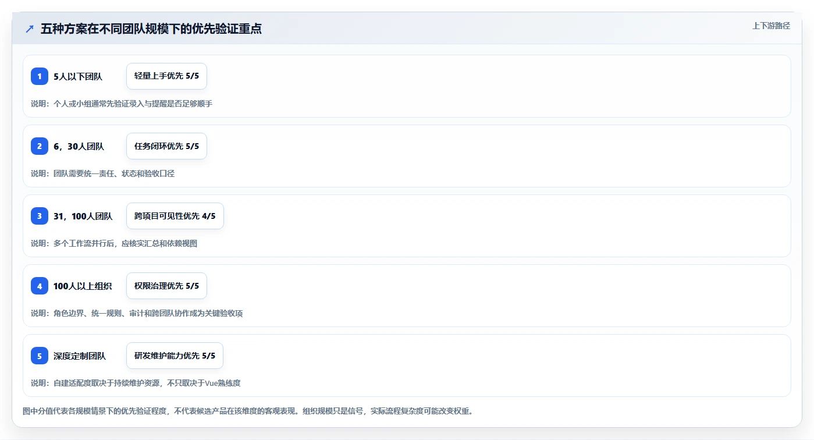Select the 跨项目可见性优先 4/5 chip
Image resolution: width=814 pixels, height=440 pixels.
tap(175, 216)
